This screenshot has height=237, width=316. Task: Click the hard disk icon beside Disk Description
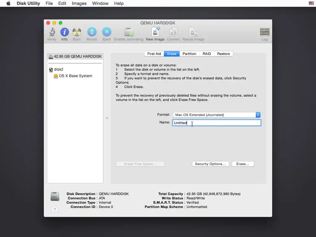coord(55,197)
